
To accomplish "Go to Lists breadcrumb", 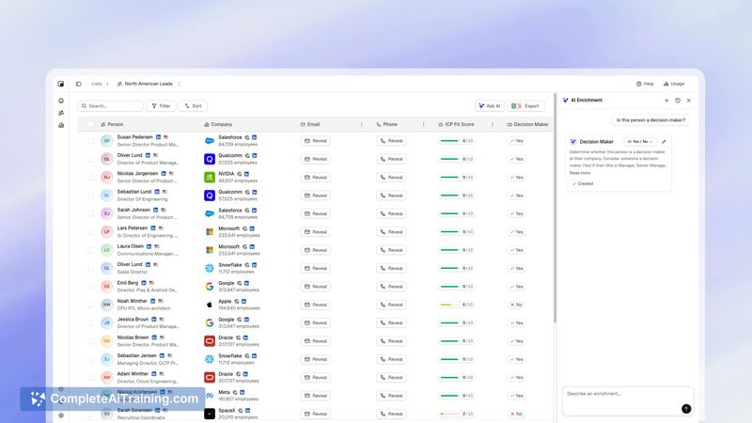I will [x=97, y=84].
